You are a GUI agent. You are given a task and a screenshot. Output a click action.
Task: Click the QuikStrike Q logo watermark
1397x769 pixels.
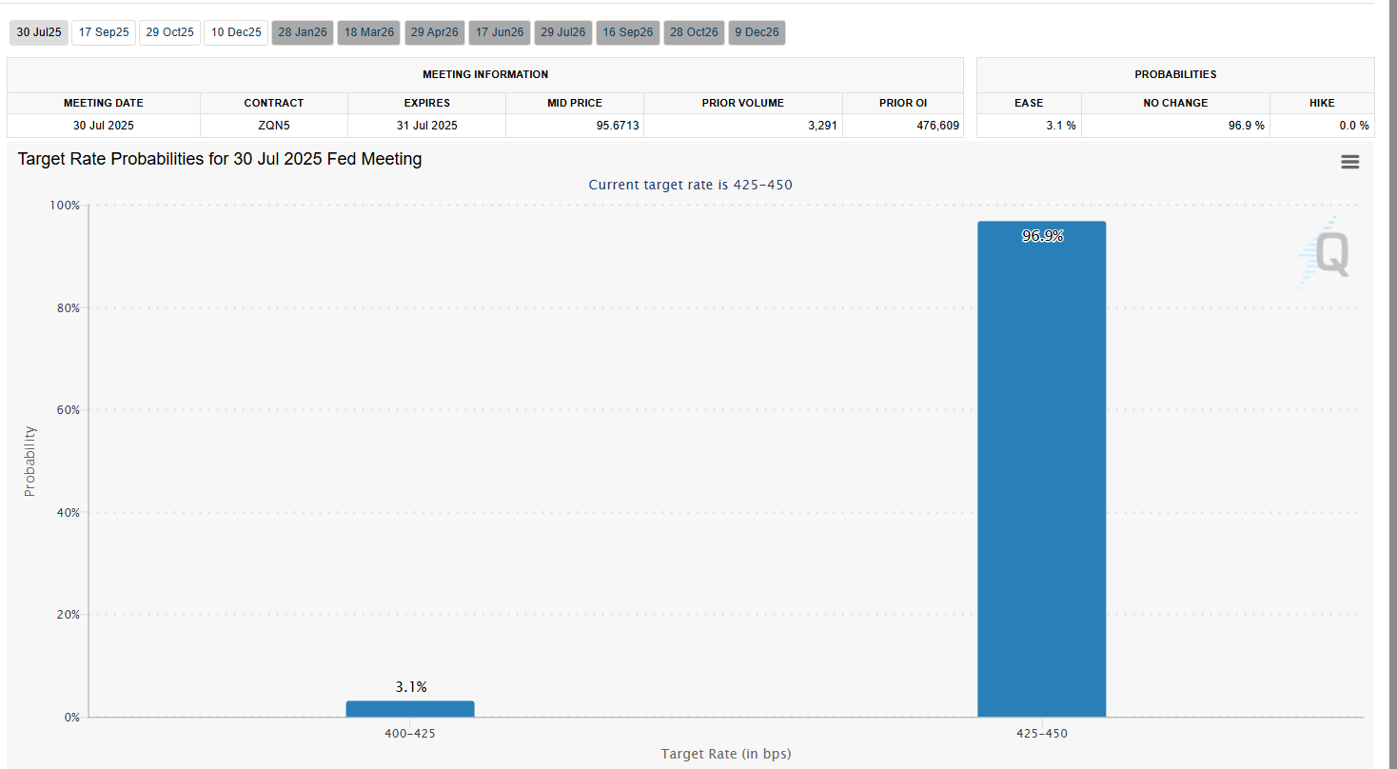(1328, 253)
